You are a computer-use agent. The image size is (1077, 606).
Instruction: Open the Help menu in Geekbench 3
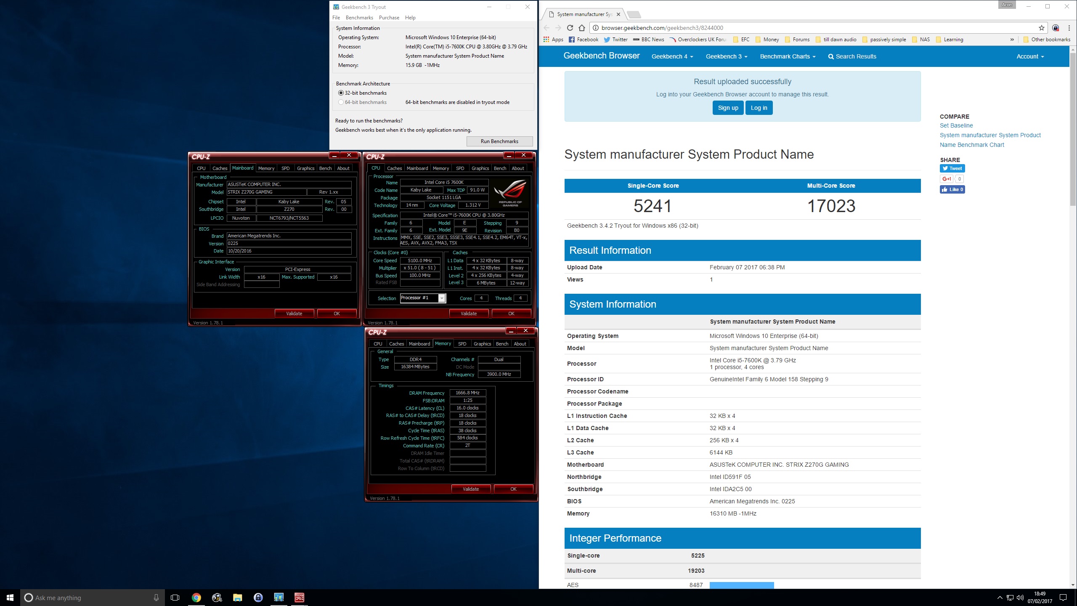(410, 18)
